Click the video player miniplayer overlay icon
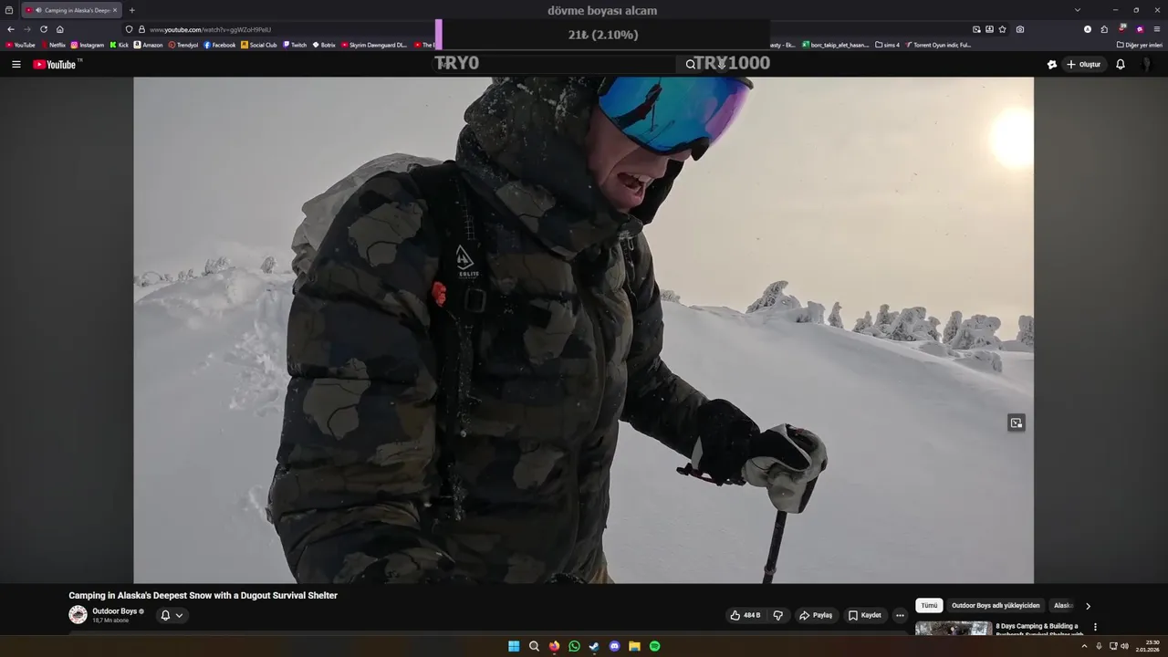The width and height of the screenshot is (1168, 657). click(1016, 422)
